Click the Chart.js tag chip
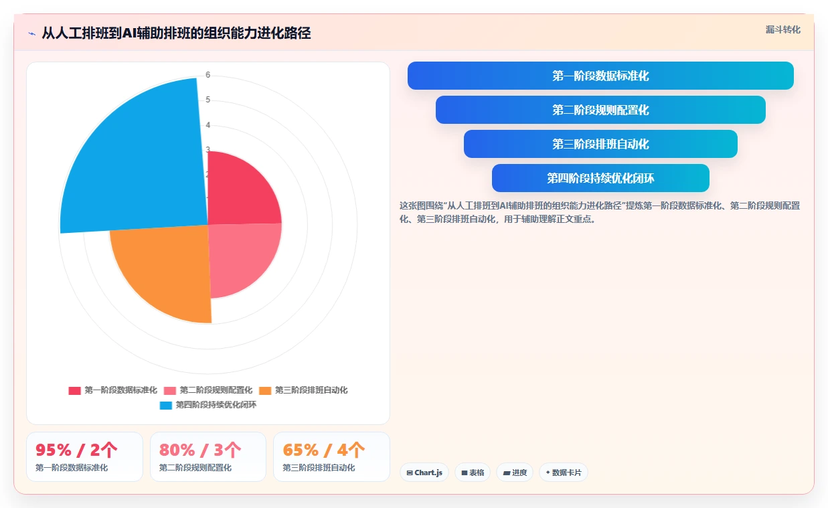The height and width of the screenshot is (508, 828). pos(424,473)
